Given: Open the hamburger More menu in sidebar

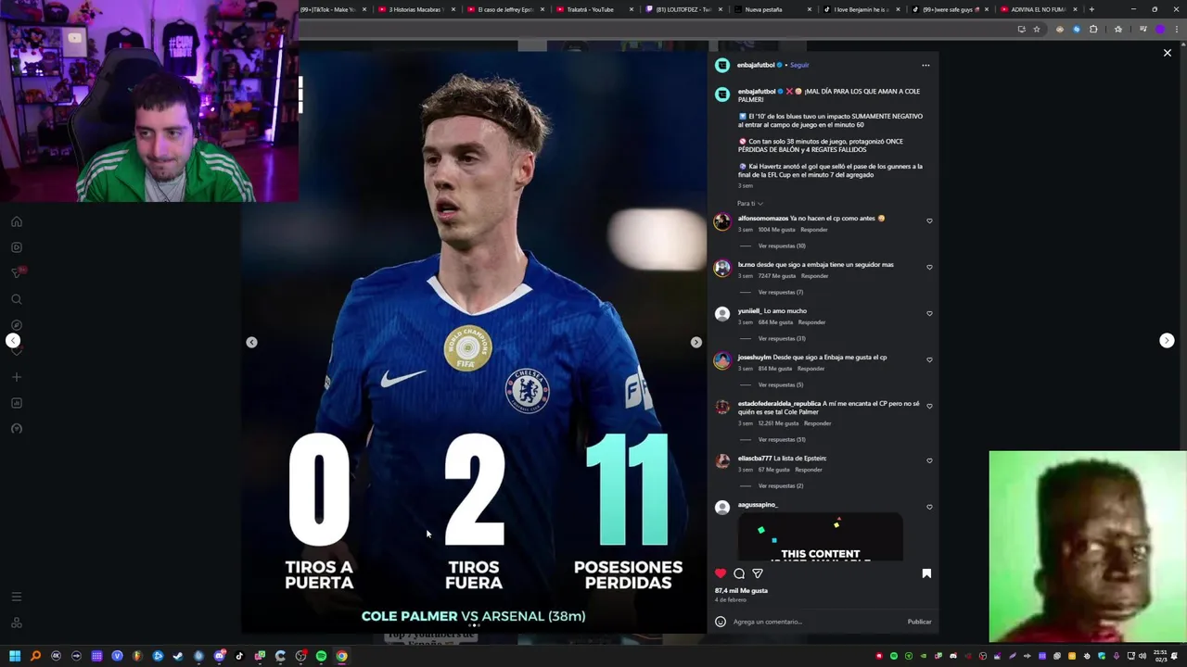Looking at the screenshot, I should pyautogui.click(x=16, y=597).
